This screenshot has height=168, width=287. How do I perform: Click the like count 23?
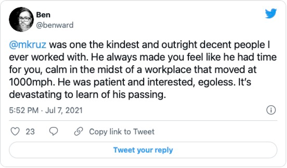click(x=30, y=131)
